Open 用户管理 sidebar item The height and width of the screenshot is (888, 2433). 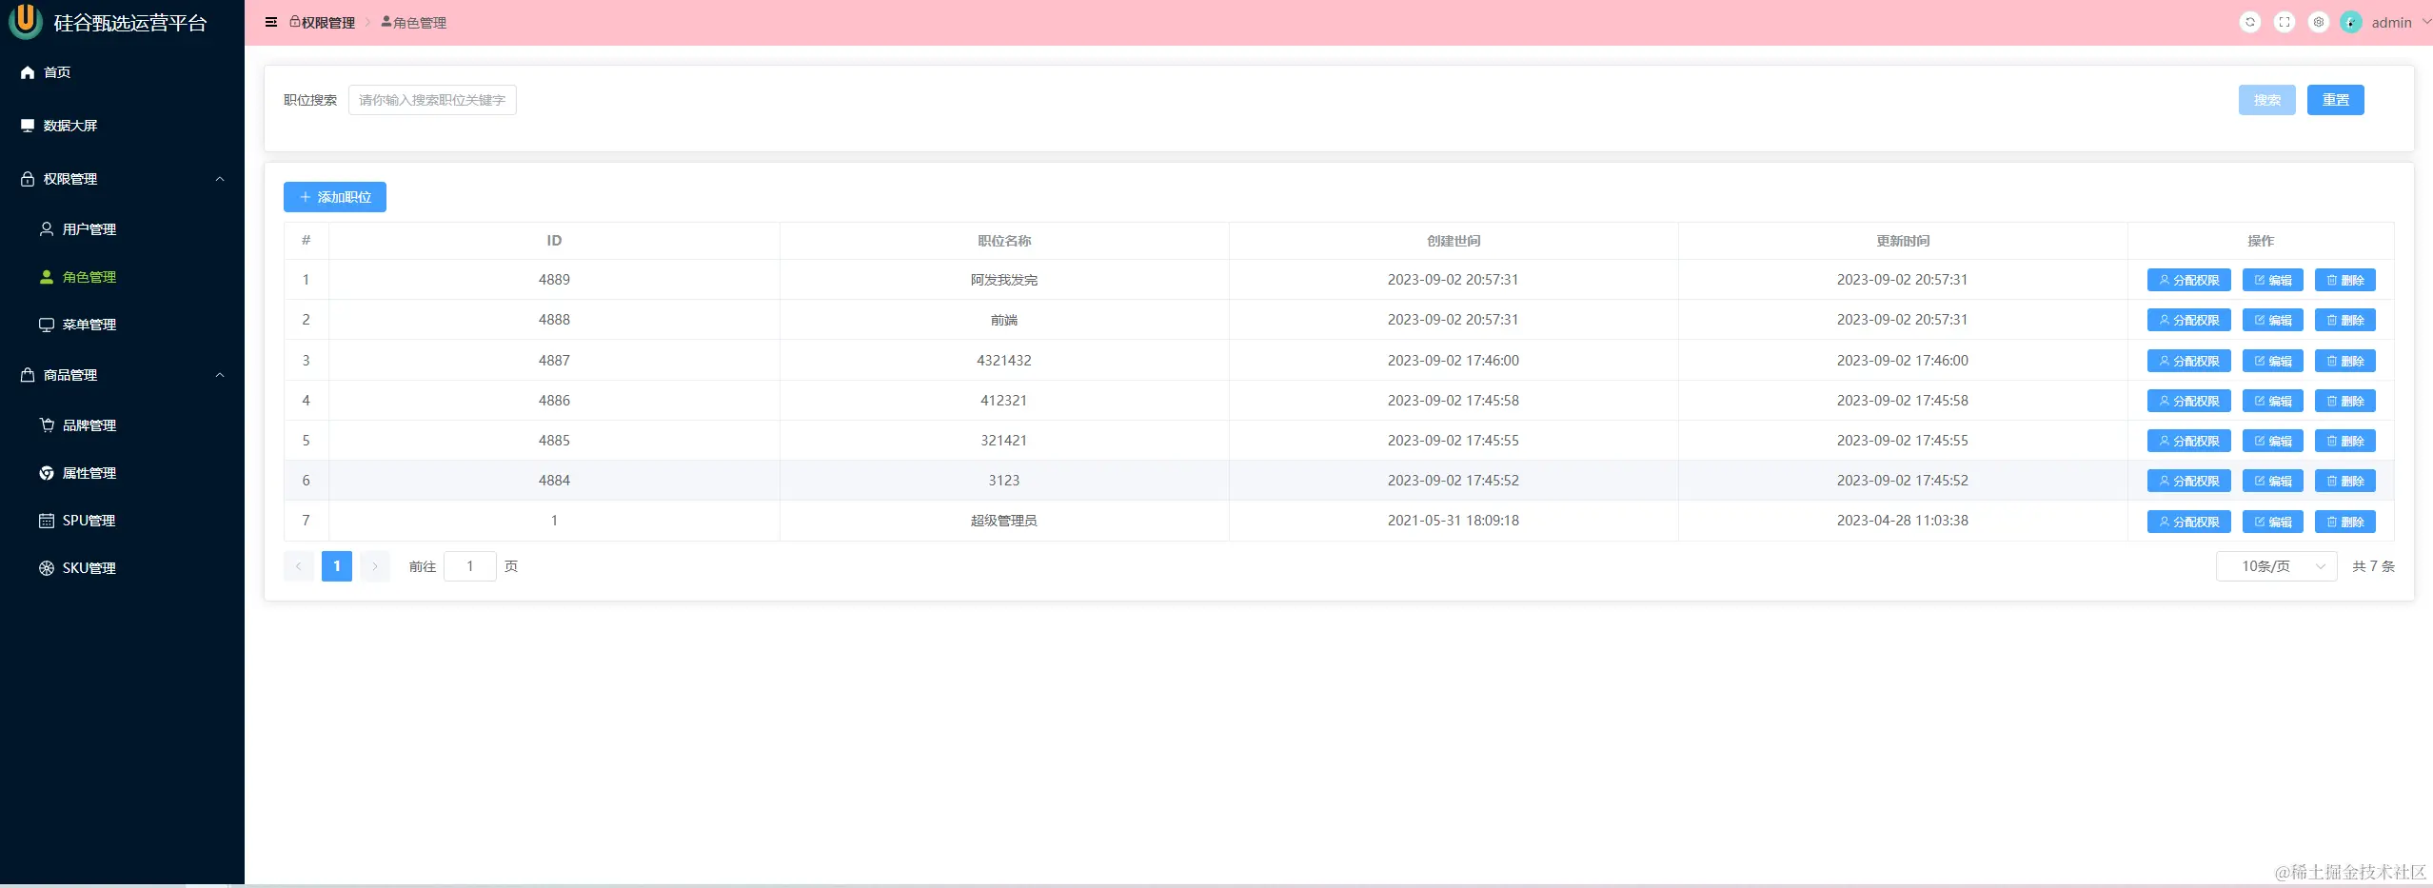(122, 229)
